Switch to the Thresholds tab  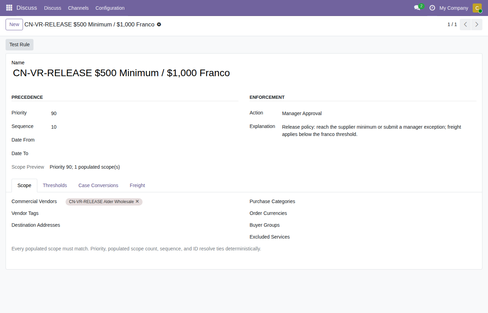pyautogui.click(x=55, y=185)
